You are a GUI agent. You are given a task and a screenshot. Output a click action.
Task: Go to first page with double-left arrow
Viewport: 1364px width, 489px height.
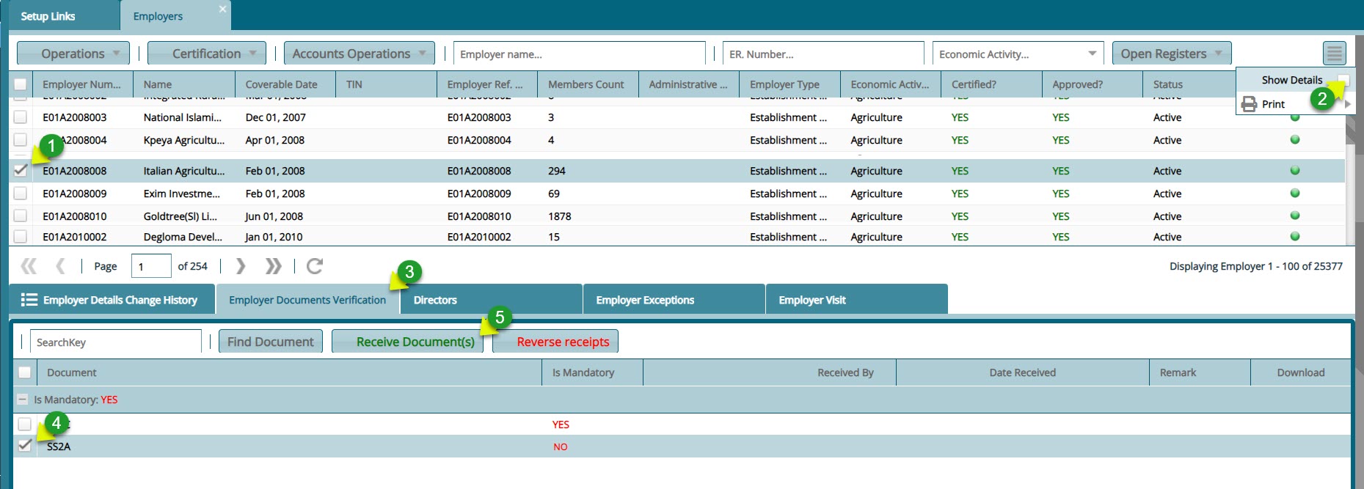click(x=29, y=266)
